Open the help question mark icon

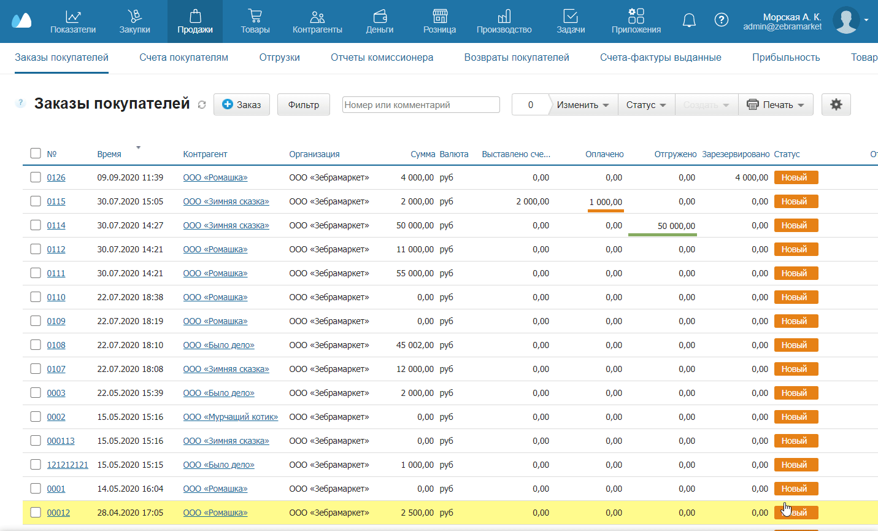tap(722, 20)
